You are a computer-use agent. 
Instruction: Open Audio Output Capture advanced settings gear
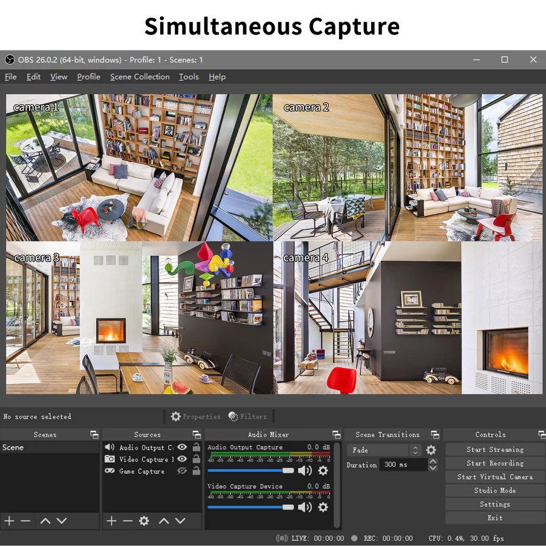(x=322, y=470)
